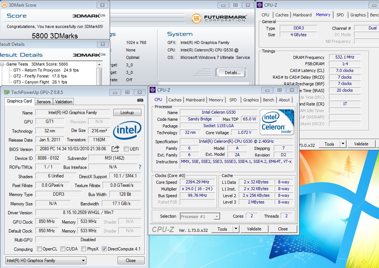The width and height of the screenshot is (379, 268).
Task: Open Tools dropdown arrow in front CPU-Z
Action: click(x=236, y=229)
